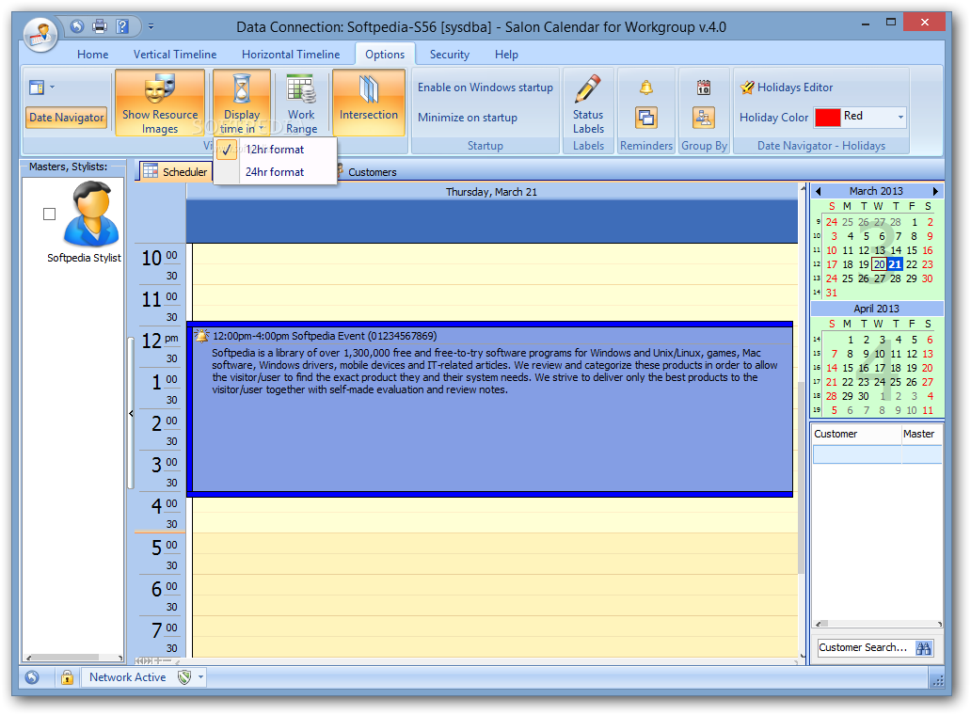Click the reminder windows icon below bell
Viewport: 971px width, 715px height.
(645, 118)
